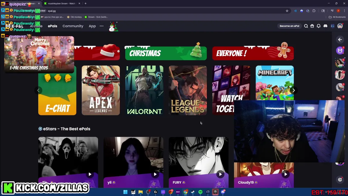Select the League of Legends card
The height and width of the screenshot is (196, 348).
(x=188, y=90)
